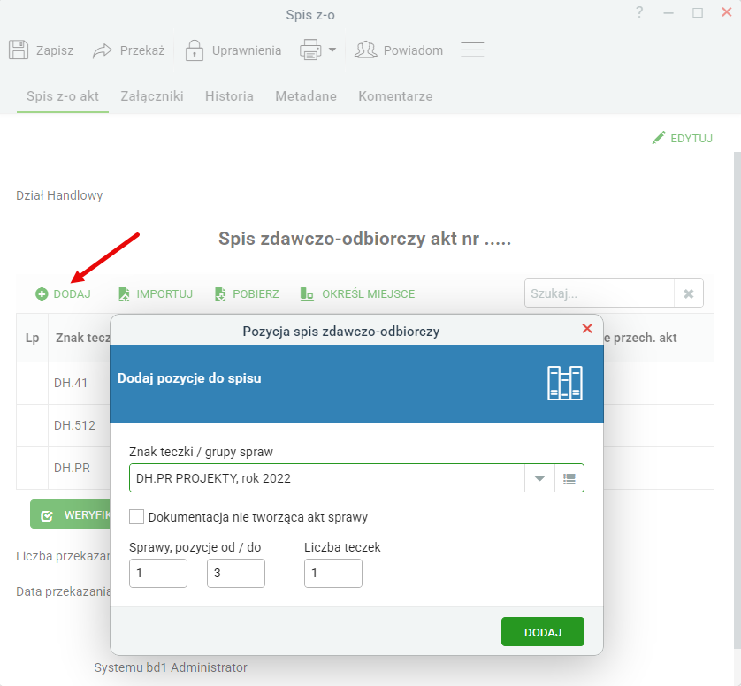Click the Dział Handlowy text

(59, 195)
